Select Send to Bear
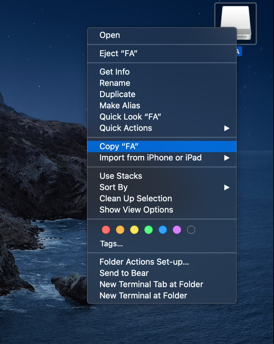The width and height of the screenshot is (274, 344). point(162,273)
